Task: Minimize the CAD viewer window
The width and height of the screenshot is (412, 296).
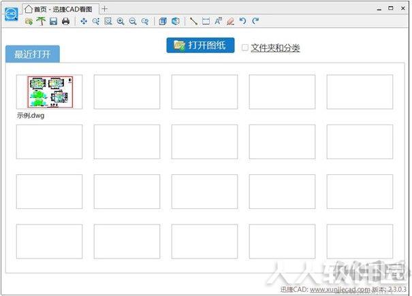Action: [379, 9]
